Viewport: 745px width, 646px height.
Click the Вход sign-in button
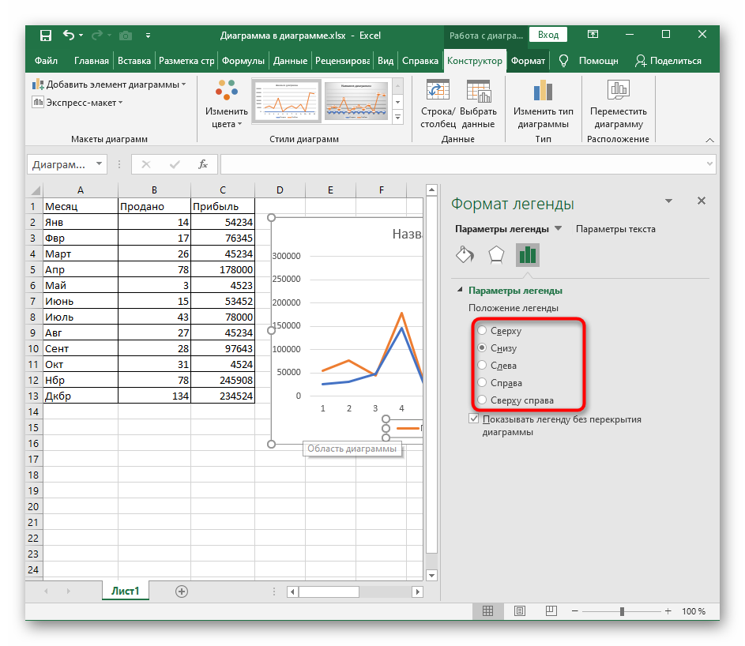pyautogui.click(x=548, y=35)
